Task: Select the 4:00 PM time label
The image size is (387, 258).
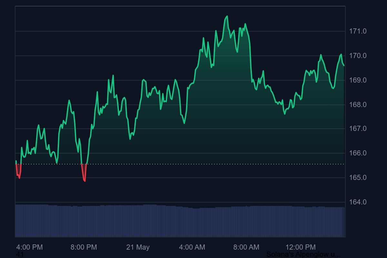Action: [29, 247]
